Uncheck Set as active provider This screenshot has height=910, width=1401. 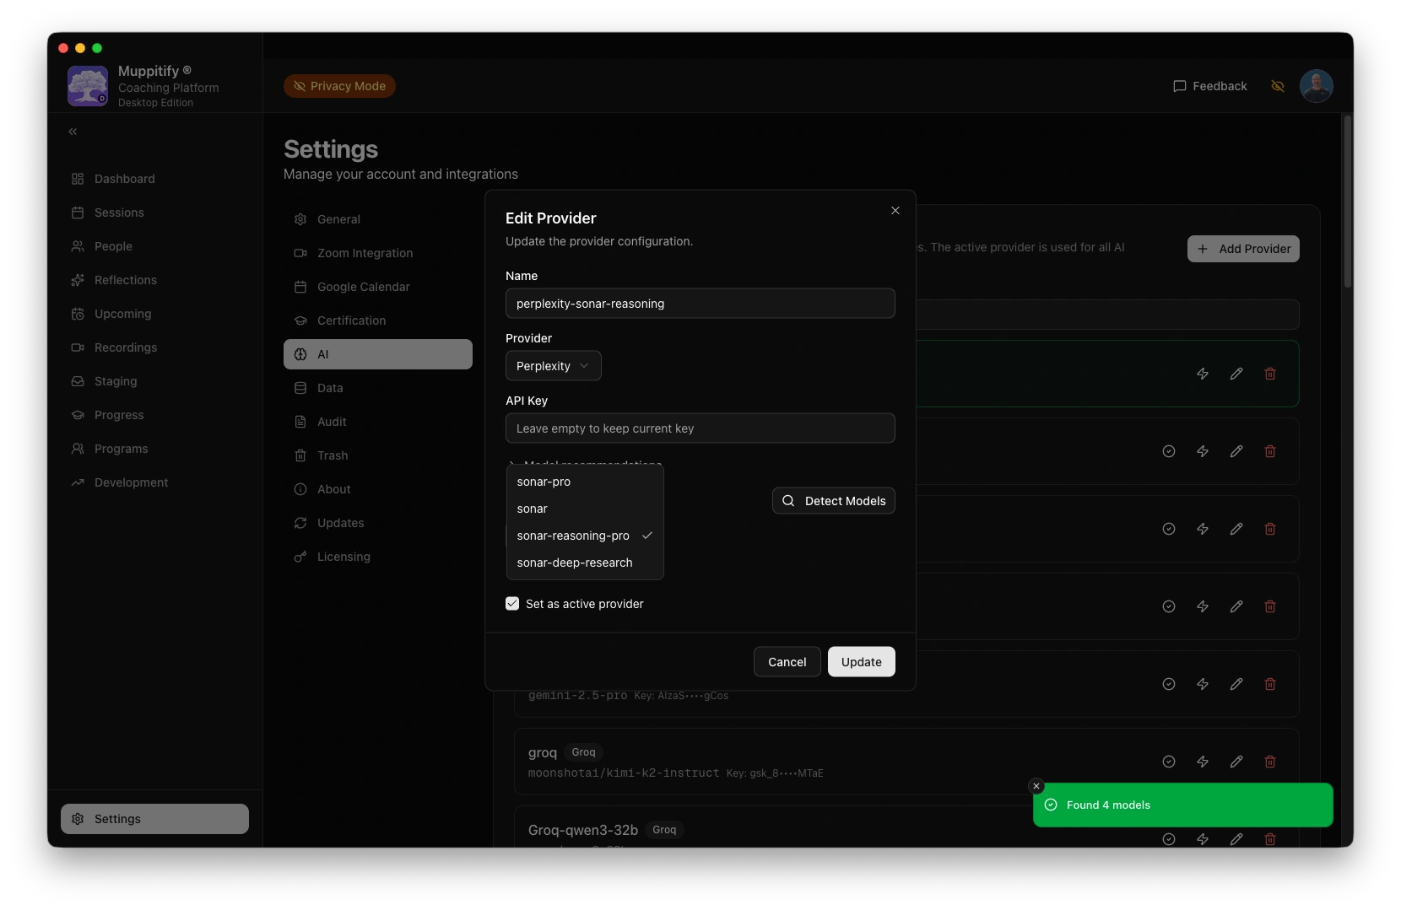[x=512, y=604]
